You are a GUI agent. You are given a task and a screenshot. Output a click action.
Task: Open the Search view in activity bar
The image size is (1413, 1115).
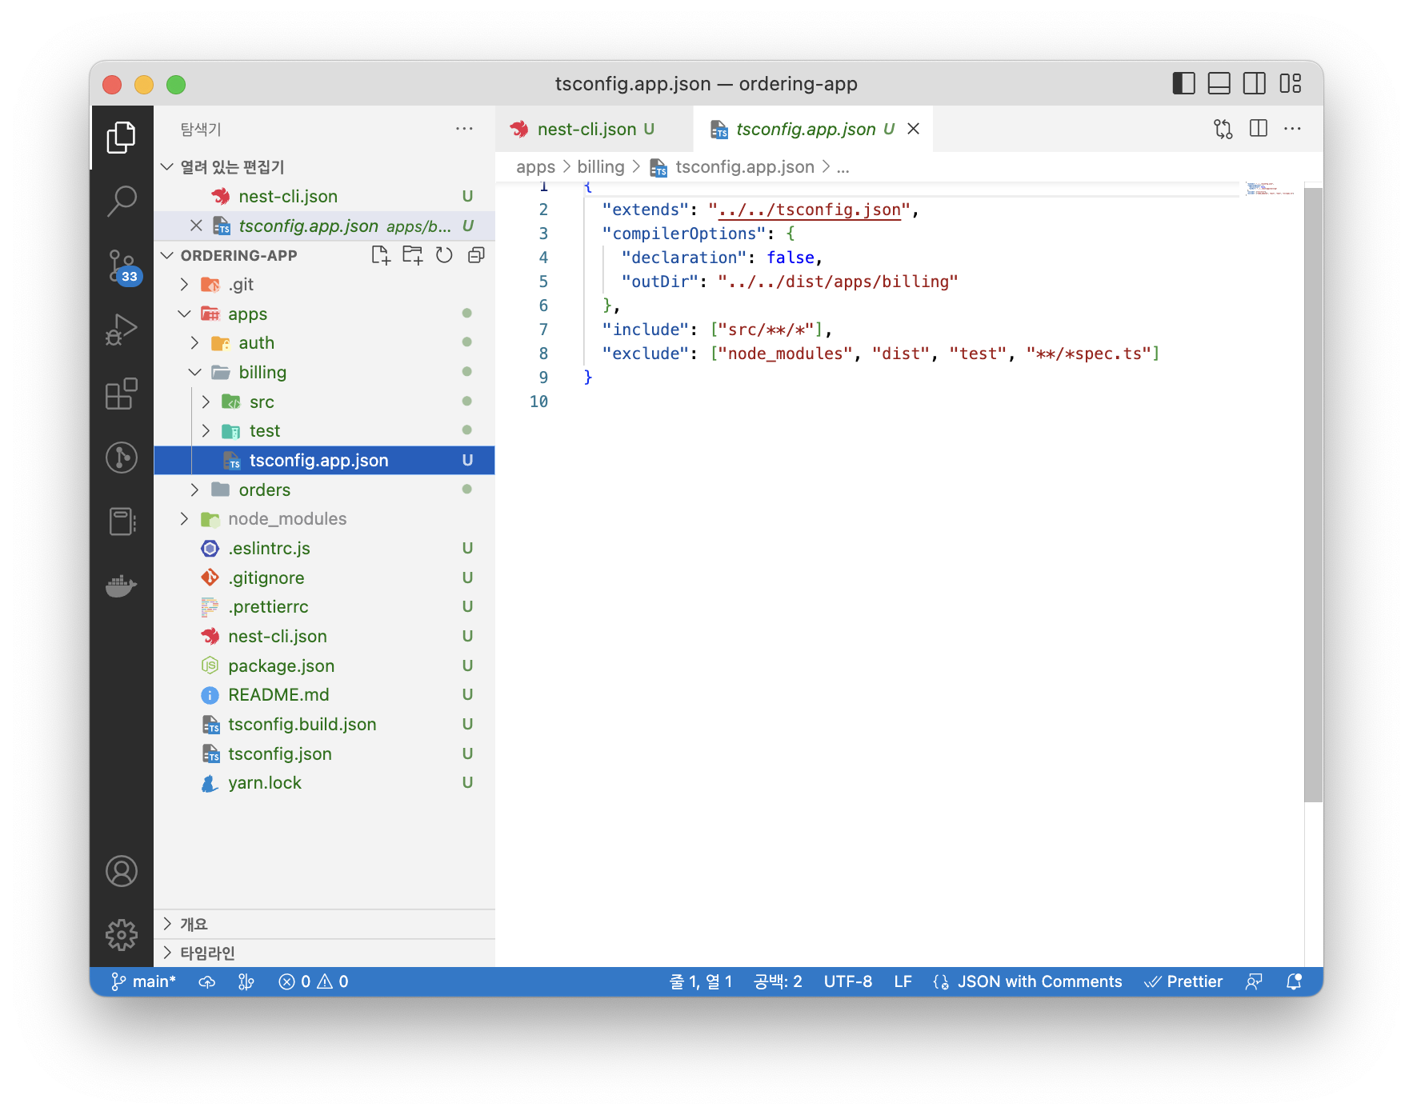coord(122,201)
